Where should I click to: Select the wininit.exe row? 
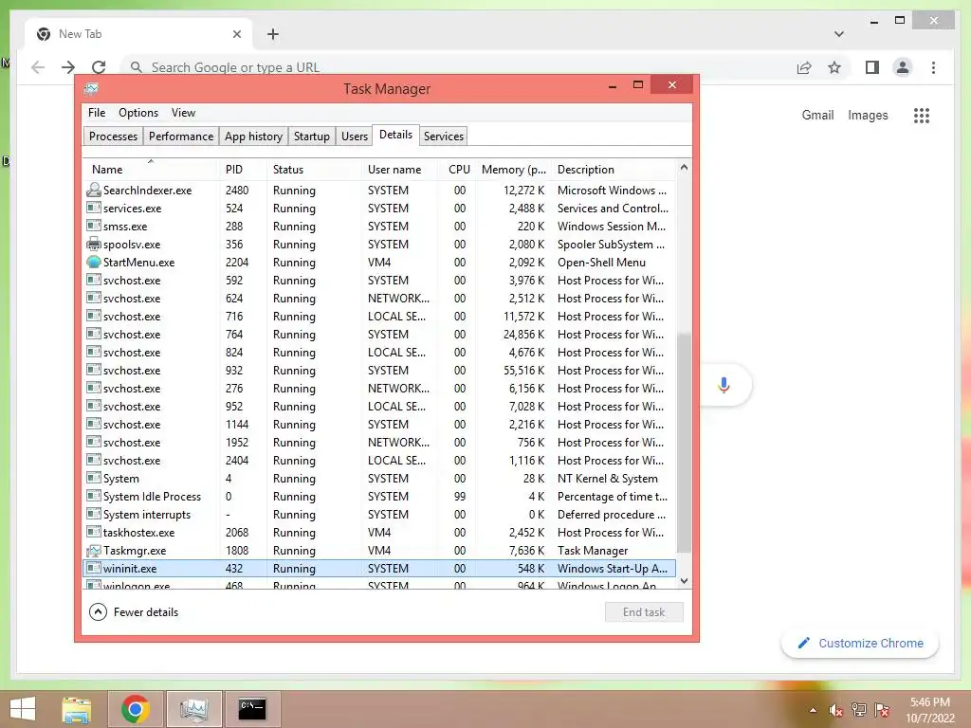click(379, 569)
